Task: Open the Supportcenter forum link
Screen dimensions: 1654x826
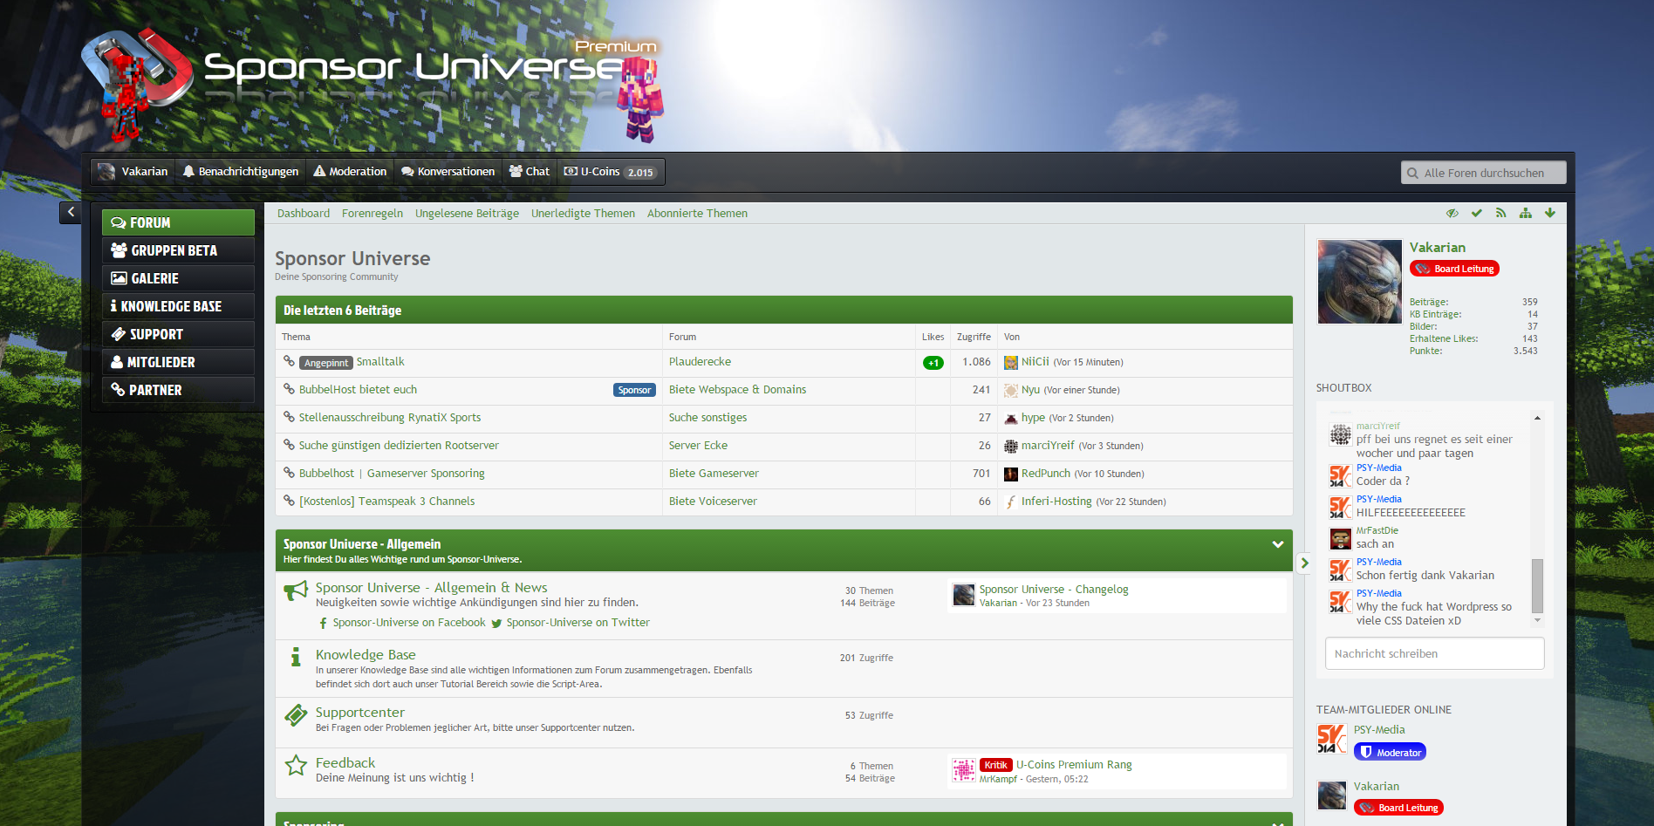Action: point(359,713)
